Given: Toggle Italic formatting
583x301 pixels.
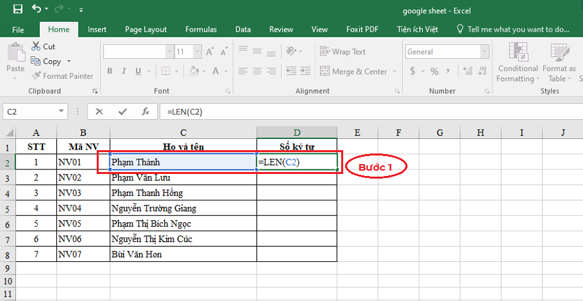Looking at the screenshot, I should (124, 71).
